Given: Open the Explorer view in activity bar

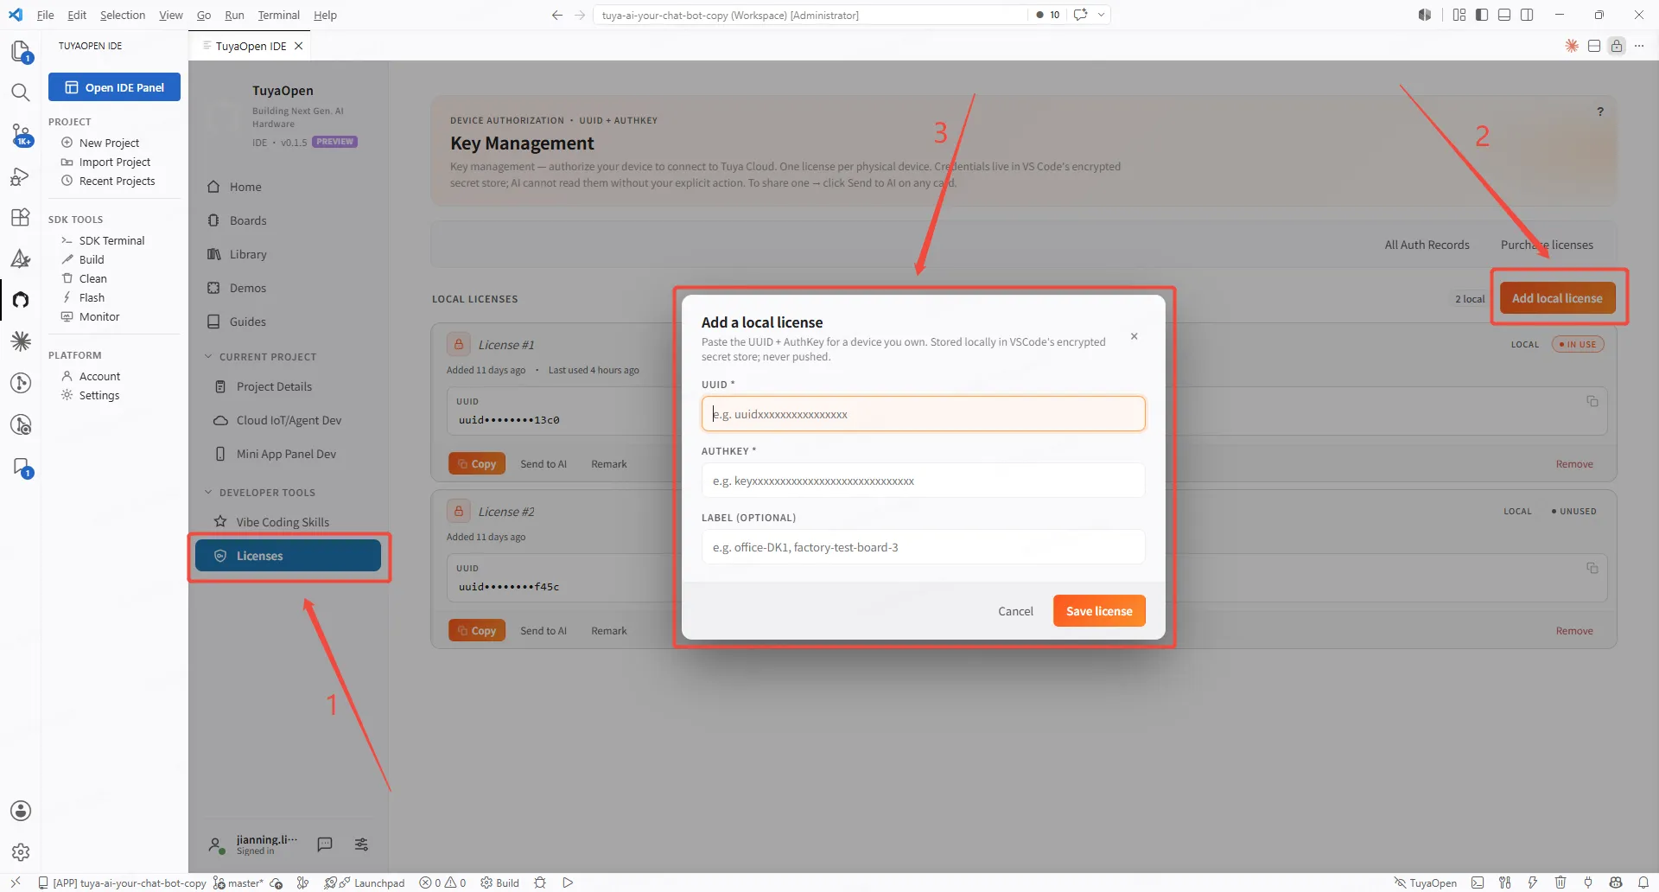Looking at the screenshot, I should pos(21,52).
